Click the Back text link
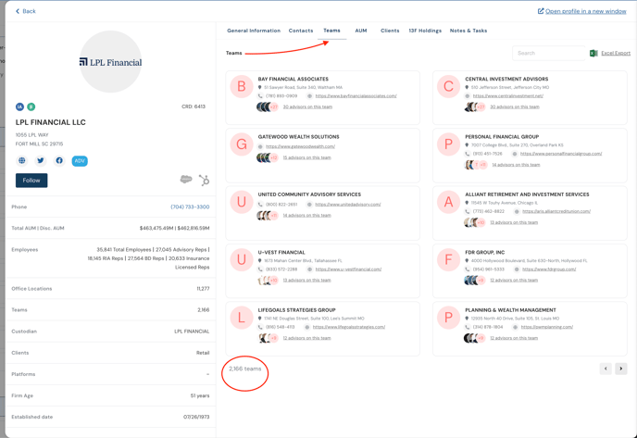The height and width of the screenshot is (438, 637). pyautogui.click(x=29, y=11)
